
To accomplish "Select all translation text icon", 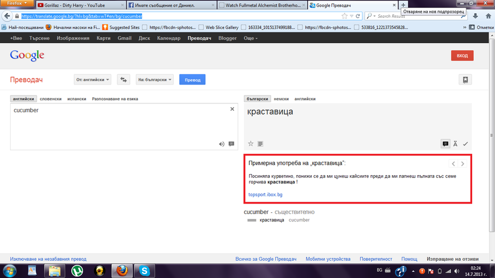I will [260, 144].
